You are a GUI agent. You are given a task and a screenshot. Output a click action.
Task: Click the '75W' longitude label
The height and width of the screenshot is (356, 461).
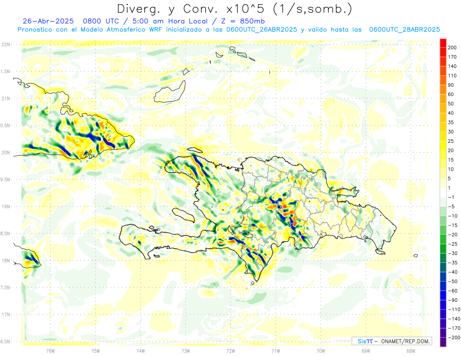point(96,351)
